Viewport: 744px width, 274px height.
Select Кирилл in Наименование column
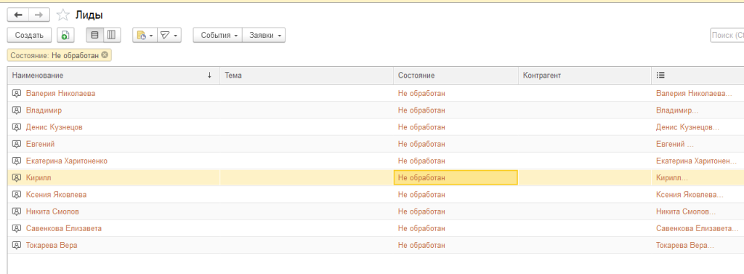(39, 177)
